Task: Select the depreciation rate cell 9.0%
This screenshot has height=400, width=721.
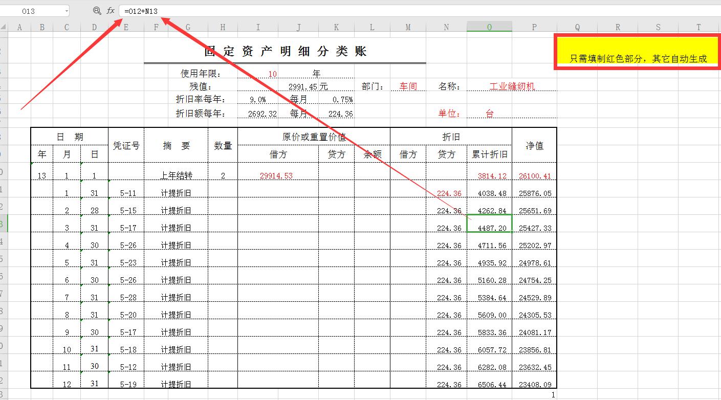Action: tap(258, 100)
